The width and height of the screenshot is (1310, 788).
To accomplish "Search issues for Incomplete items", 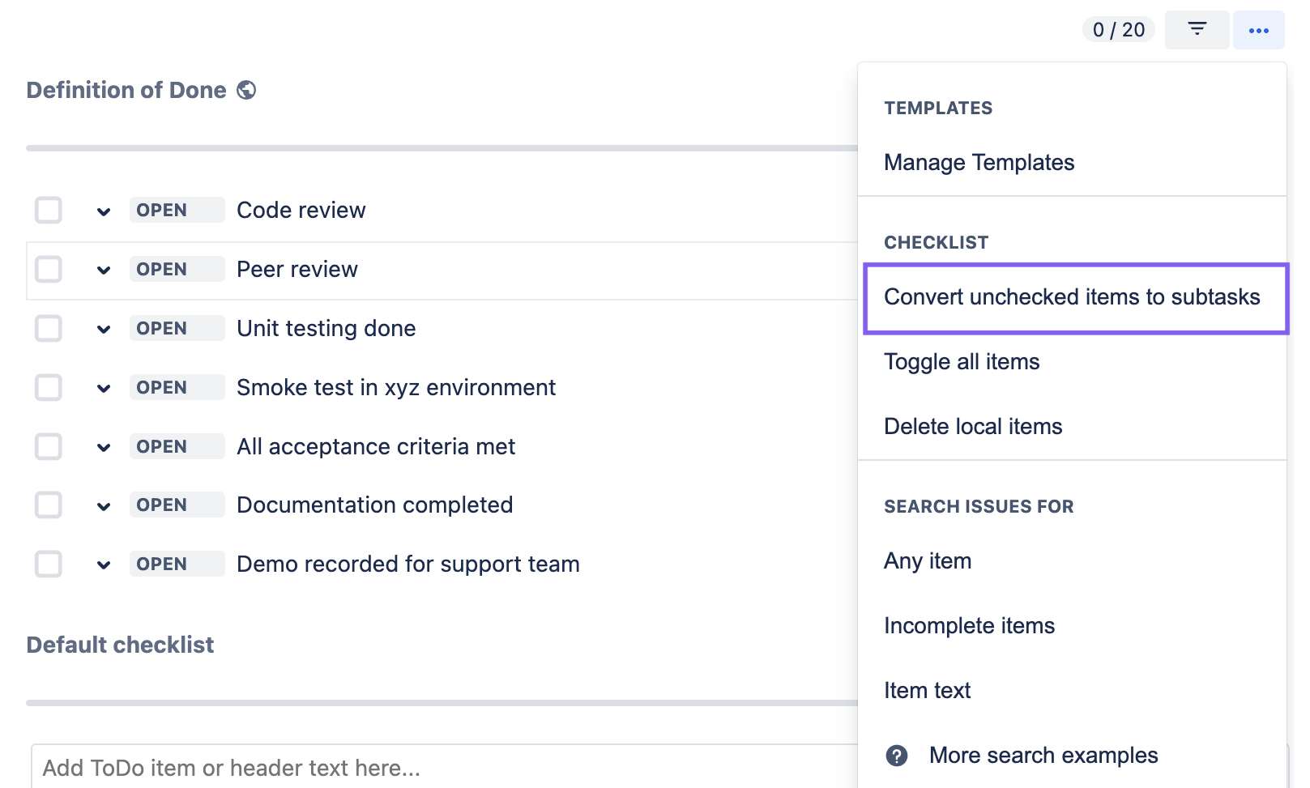I will (970, 625).
